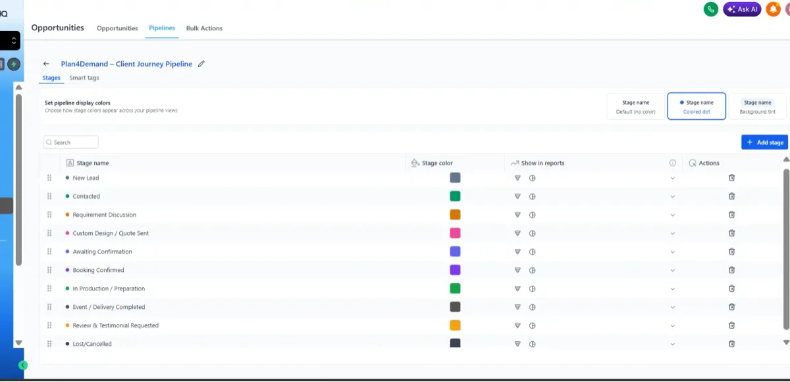This screenshot has height=382, width=790.
Task: Grab the drag handle for Booking Confirmed
Action: tap(49, 270)
